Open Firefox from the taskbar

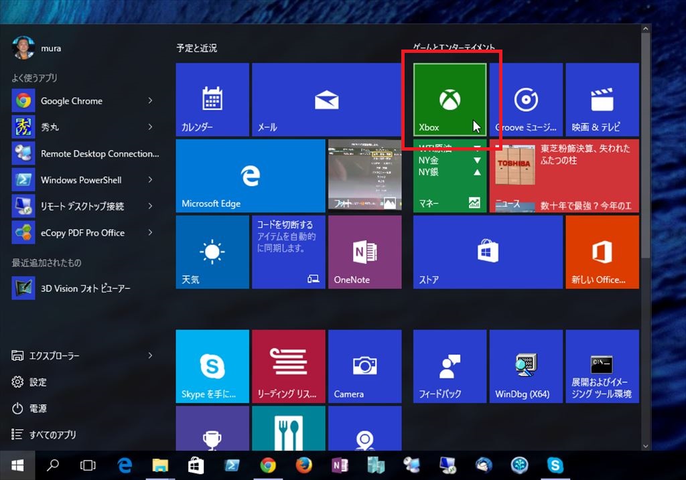303,465
